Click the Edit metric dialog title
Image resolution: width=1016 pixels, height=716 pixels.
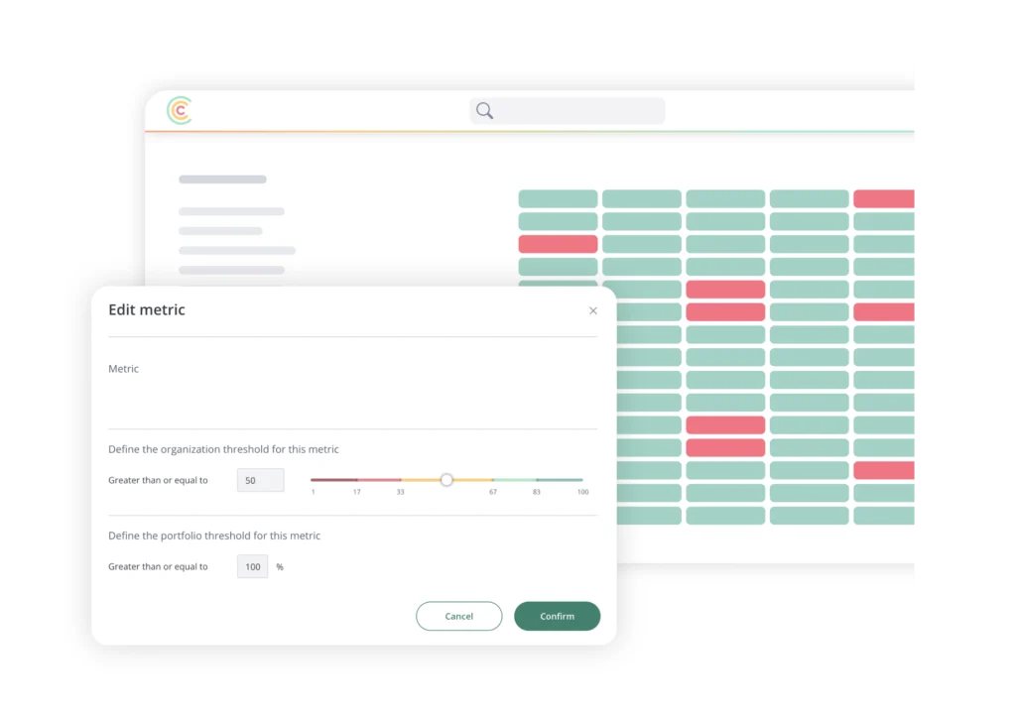click(147, 310)
